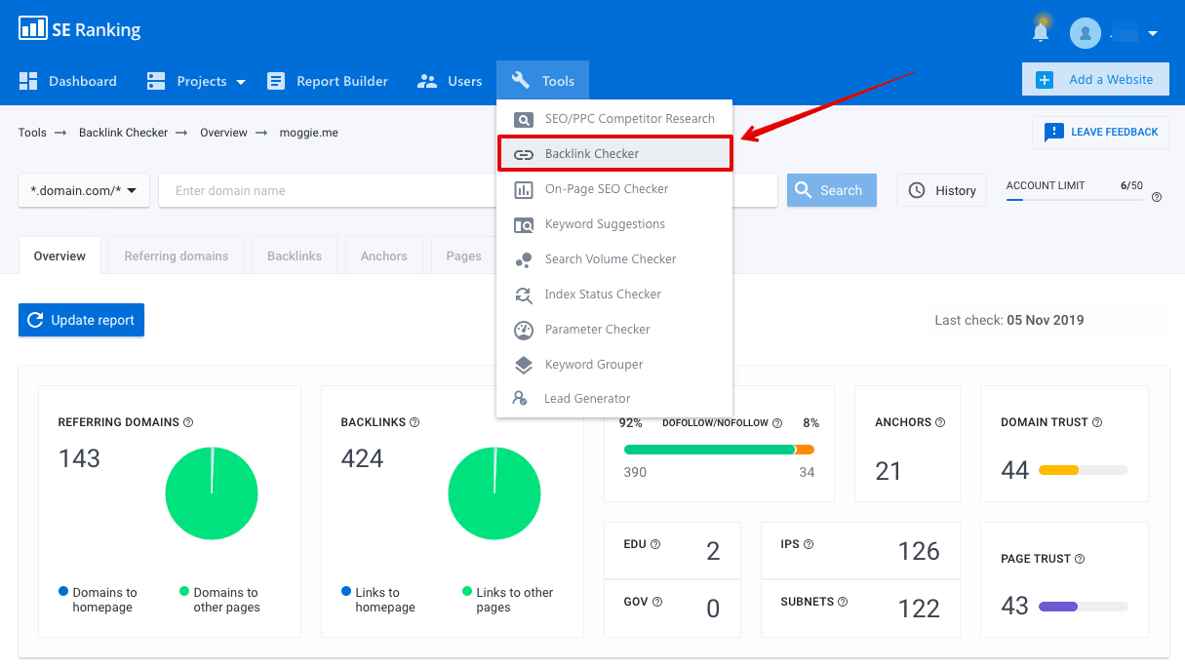This screenshot has height=669, width=1185.
Task: Click Tools in the breadcrumb
Action: click(32, 133)
